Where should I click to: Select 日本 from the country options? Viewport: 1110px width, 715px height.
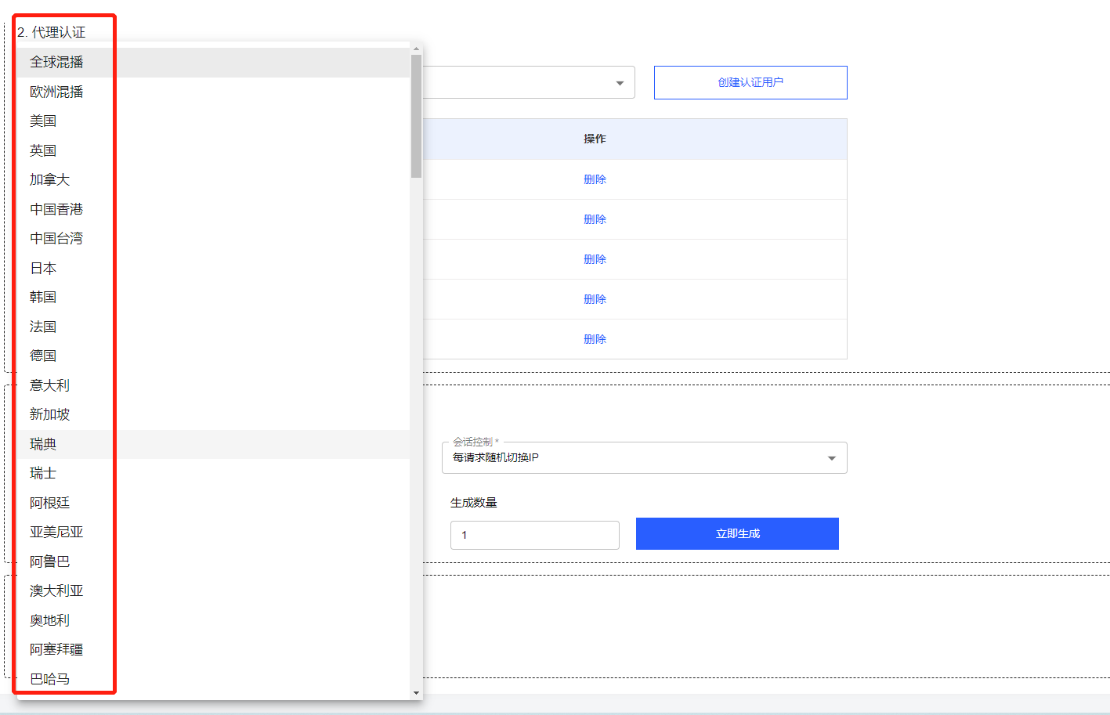[x=43, y=268]
